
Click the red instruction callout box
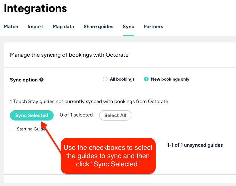click(108, 156)
